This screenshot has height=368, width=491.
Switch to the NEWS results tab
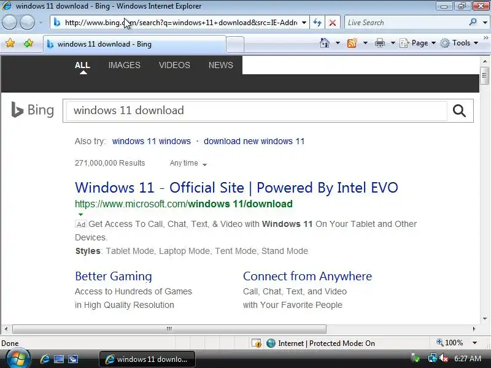(221, 65)
